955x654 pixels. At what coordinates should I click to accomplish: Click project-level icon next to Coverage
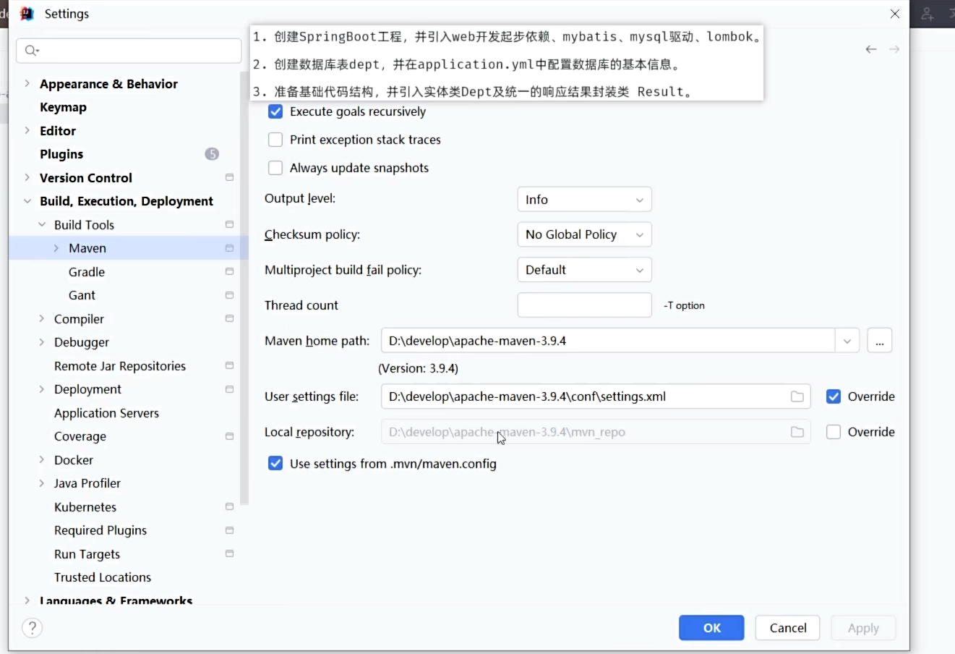click(229, 436)
